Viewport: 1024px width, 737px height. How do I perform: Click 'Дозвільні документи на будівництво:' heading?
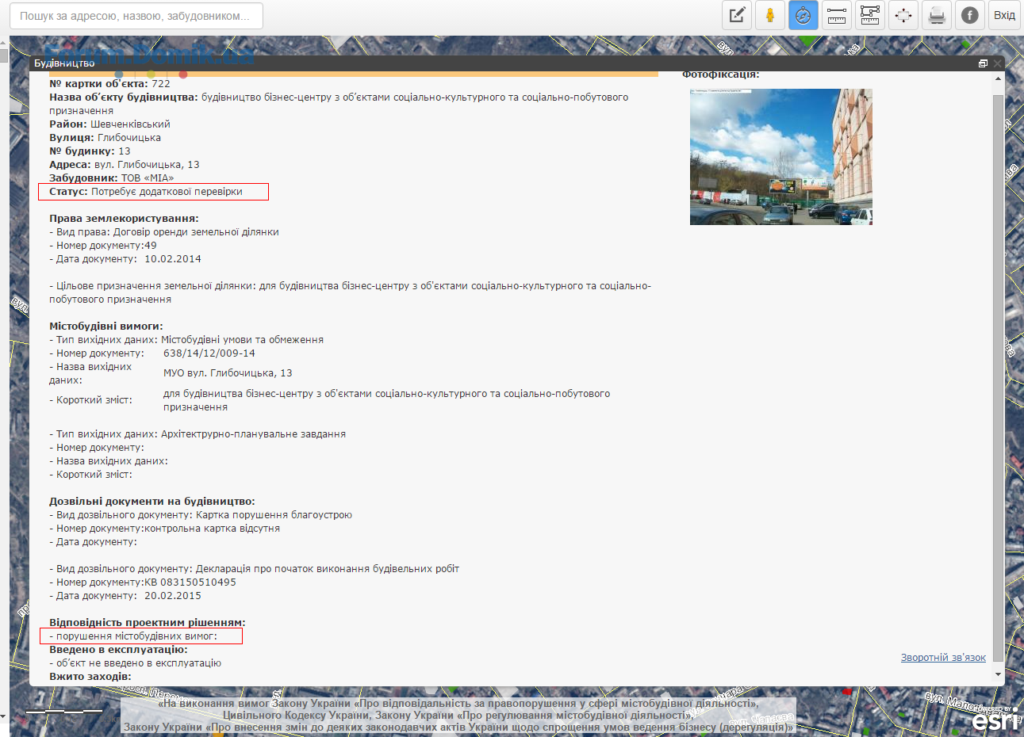tap(152, 502)
